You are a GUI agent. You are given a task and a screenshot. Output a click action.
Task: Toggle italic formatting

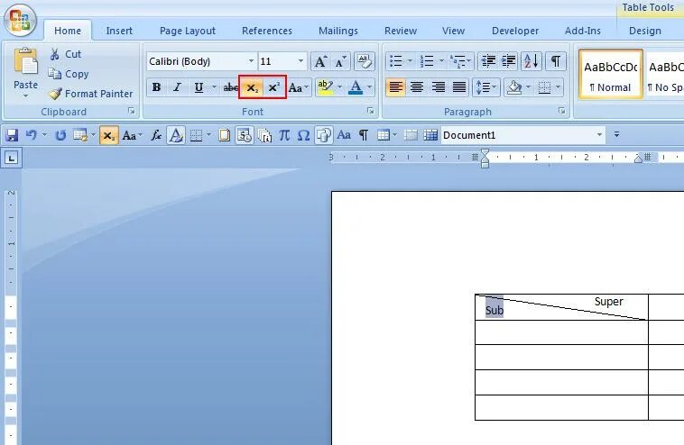coord(177,87)
